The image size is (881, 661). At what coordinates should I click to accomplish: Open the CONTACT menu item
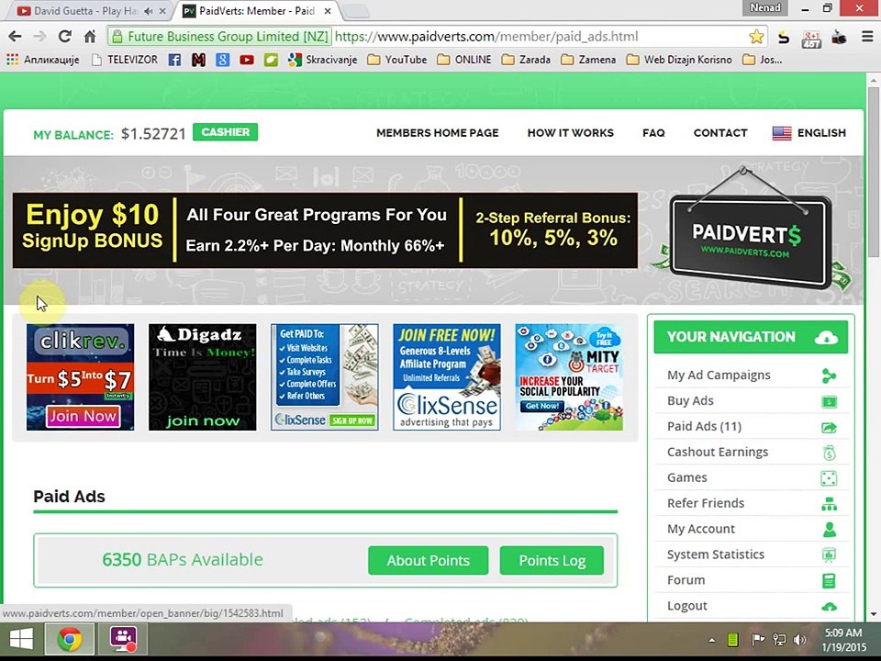pyautogui.click(x=720, y=133)
